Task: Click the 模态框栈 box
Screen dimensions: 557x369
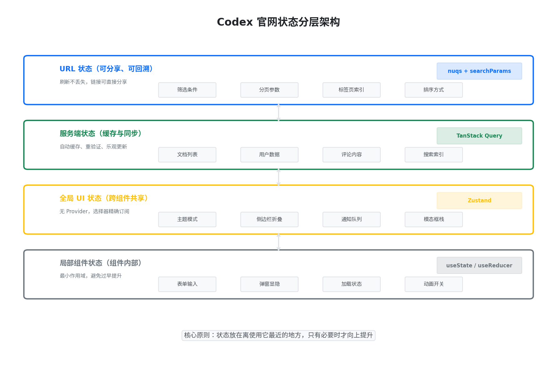Action: click(x=433, y=219)
